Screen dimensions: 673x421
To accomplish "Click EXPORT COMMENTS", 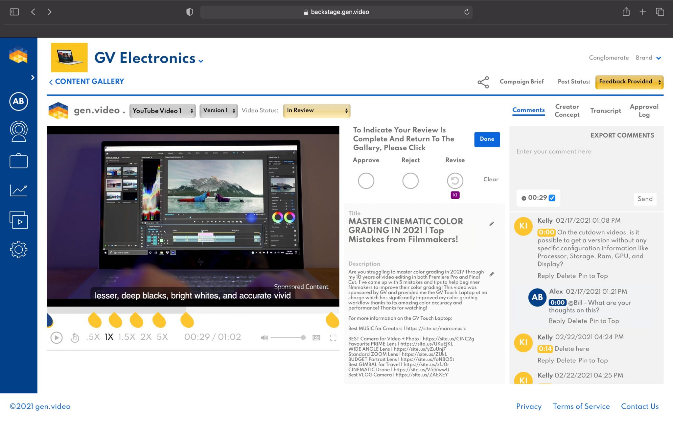I will click(x=622, y=136).
